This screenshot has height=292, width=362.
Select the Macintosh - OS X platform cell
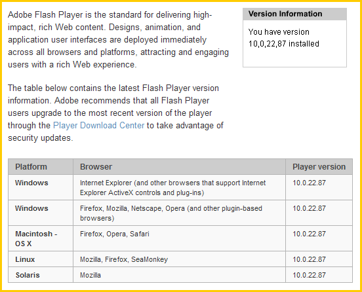point(41,238)
